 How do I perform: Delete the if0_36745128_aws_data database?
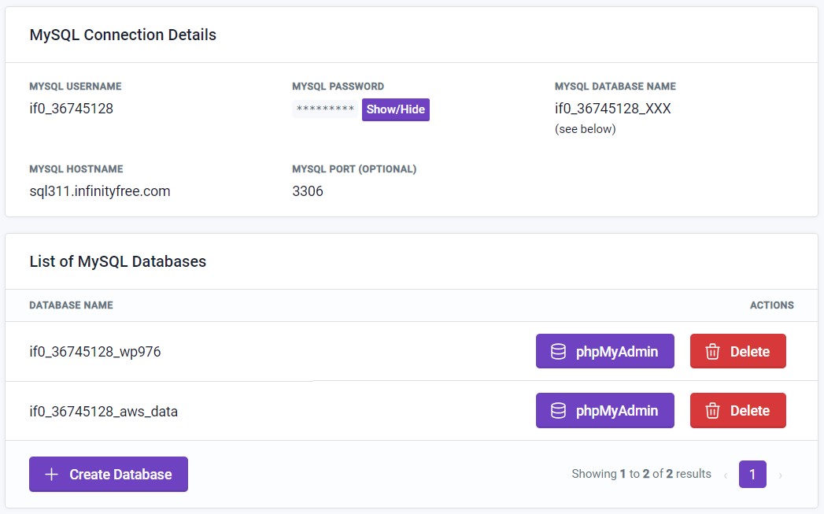click(737, 410)
